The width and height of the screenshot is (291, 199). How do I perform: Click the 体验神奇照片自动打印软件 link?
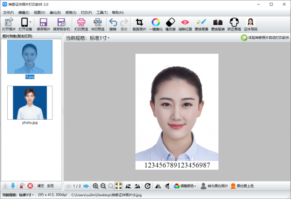[265, 37]
